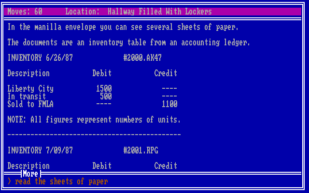This screenshot has height=193, width=309.
Task: Click the debit value 500
Action: [106, 96]
